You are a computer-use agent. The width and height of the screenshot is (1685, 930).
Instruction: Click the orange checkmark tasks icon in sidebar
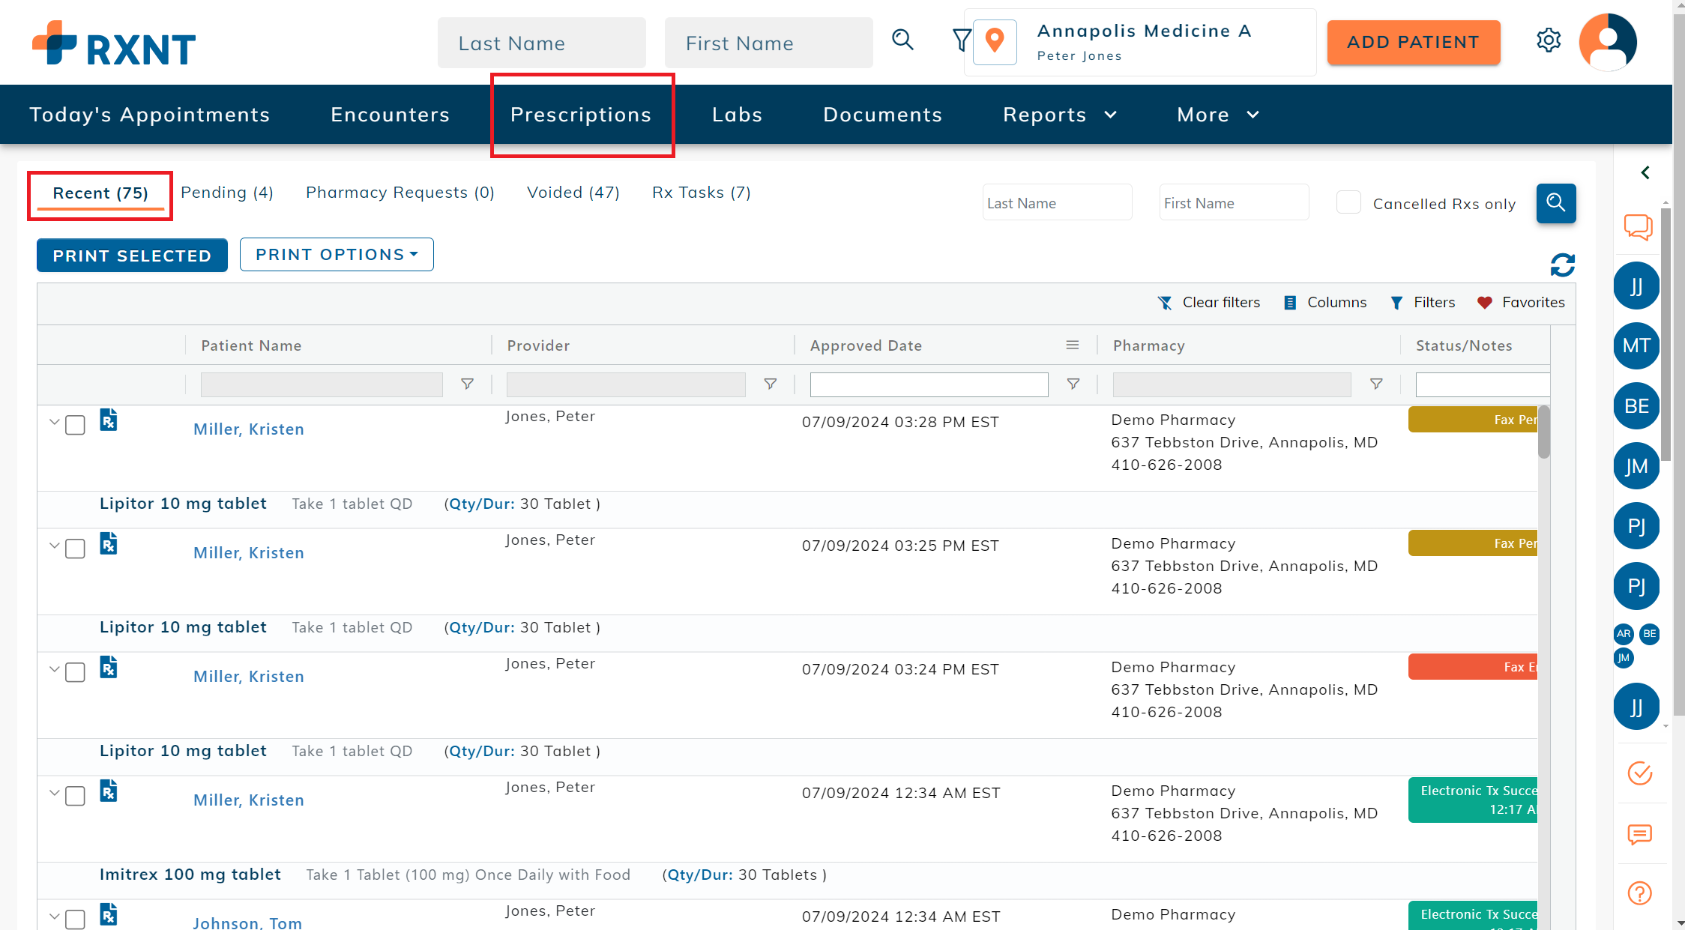(1639, 773)
